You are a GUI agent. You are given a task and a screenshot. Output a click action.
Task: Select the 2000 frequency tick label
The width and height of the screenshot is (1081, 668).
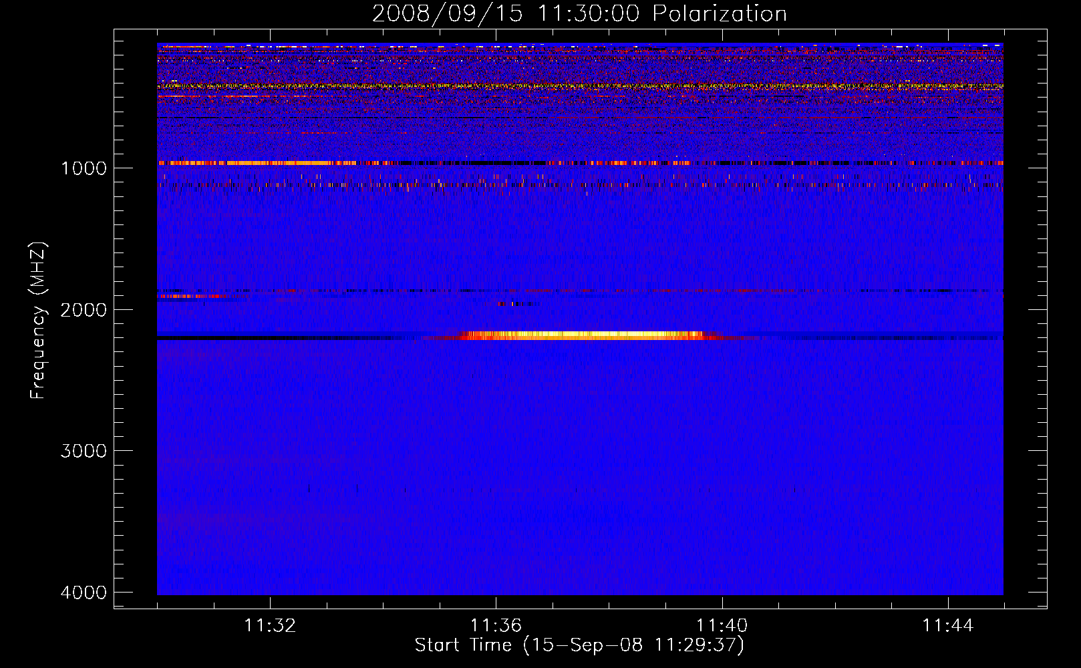pyautogui.click(x=84, y=309)
